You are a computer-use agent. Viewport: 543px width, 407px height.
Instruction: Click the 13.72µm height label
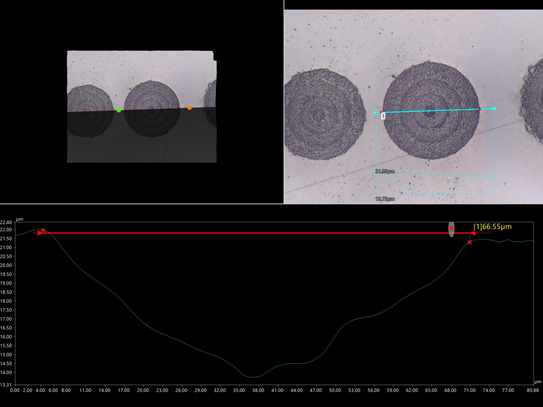385,199
